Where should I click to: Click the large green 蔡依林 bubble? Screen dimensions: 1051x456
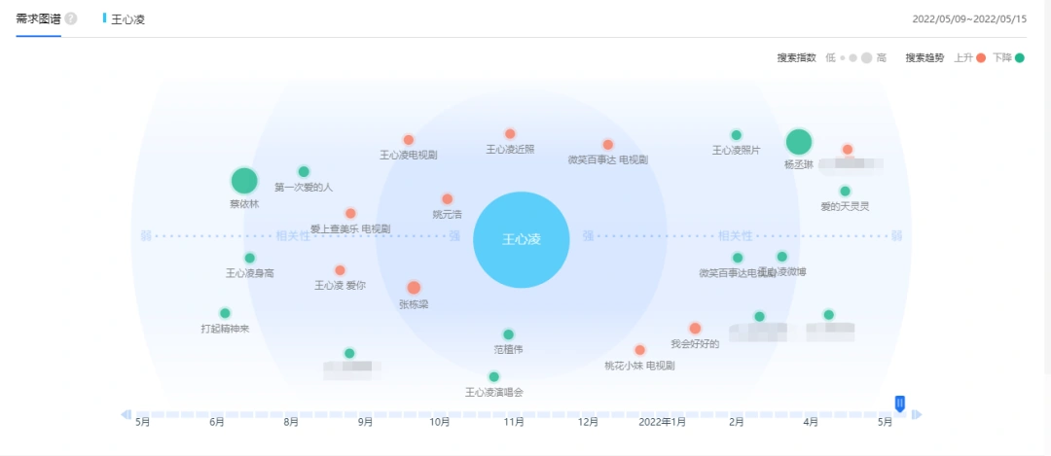244,181
